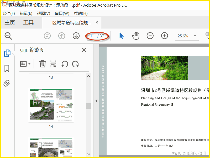Go to next page arrow
Viewport: 210px width, 158px height.
point(76,36)
